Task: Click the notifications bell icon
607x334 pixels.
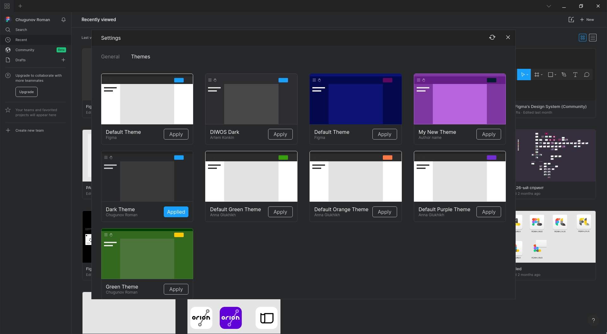Action: (63, 19)
